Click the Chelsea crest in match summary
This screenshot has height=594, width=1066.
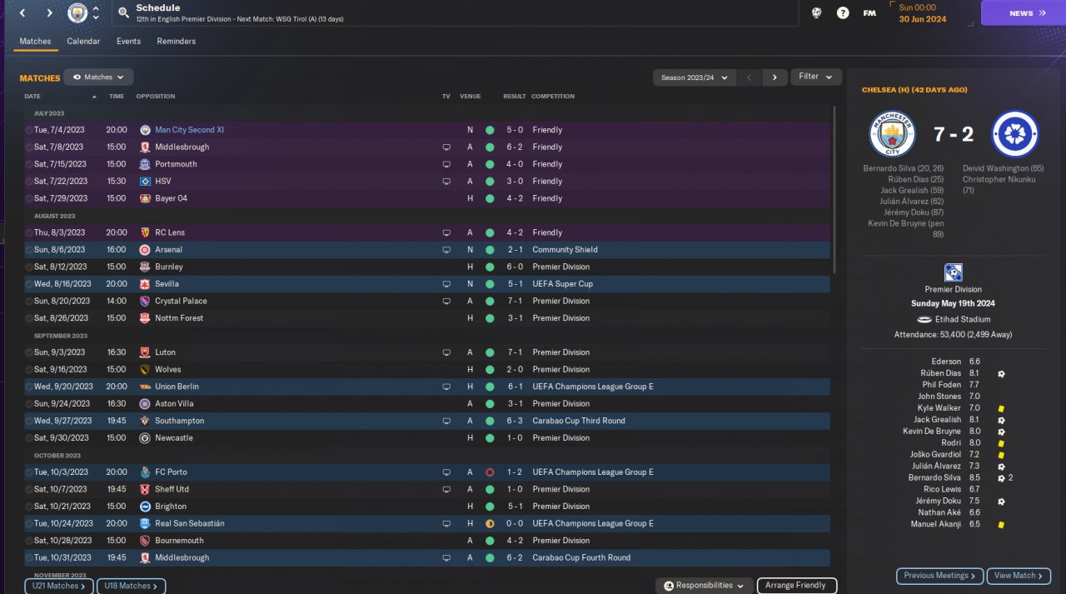click(x=1014, y=133)
